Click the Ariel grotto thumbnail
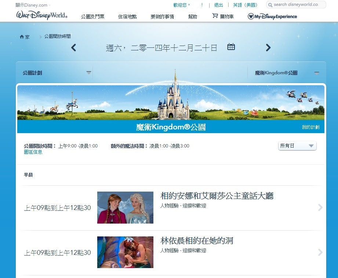338x278 pixels. (x=125, y=252)
